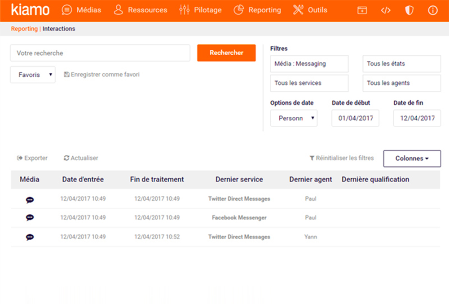The height and width of the screenshot is (304, 449).
Task: Click the Rechercher button
Action: [226, 53]
